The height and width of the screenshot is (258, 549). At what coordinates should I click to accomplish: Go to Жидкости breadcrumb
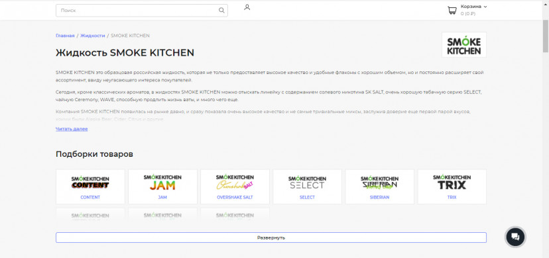93,36
